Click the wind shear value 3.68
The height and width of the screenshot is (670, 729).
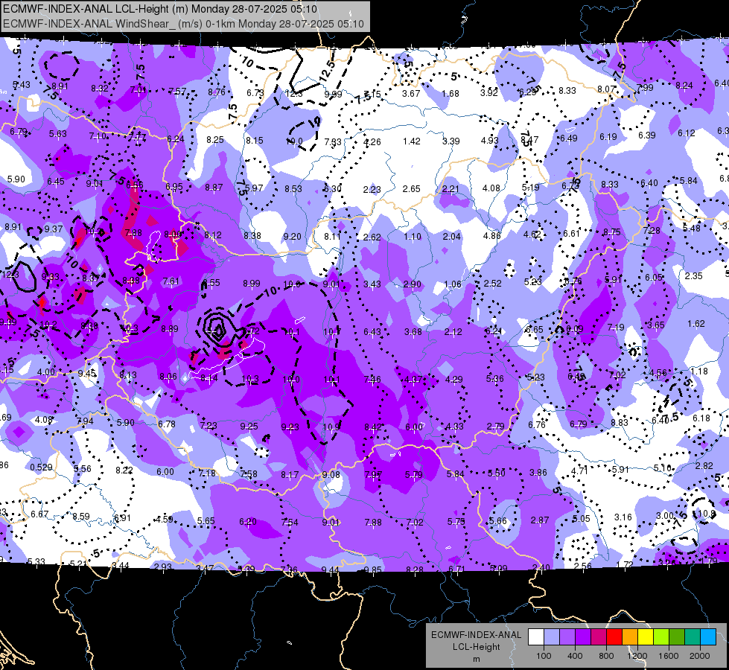point(413,331)
